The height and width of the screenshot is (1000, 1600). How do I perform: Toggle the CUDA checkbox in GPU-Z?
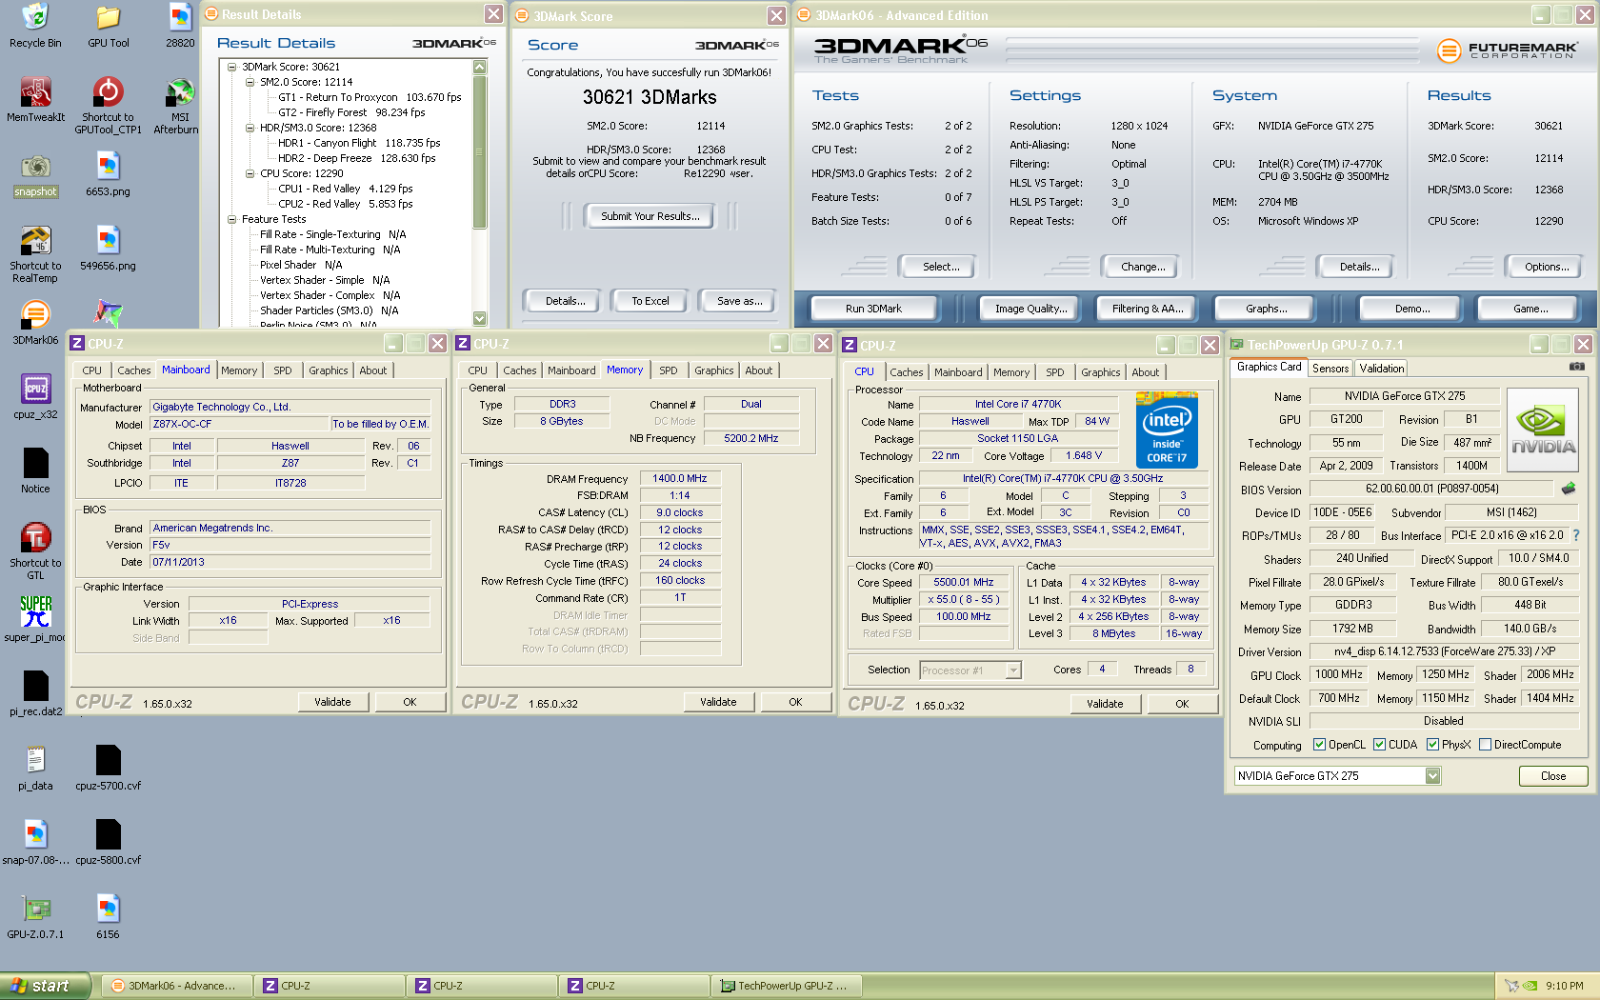click(x=1379, y=745)
